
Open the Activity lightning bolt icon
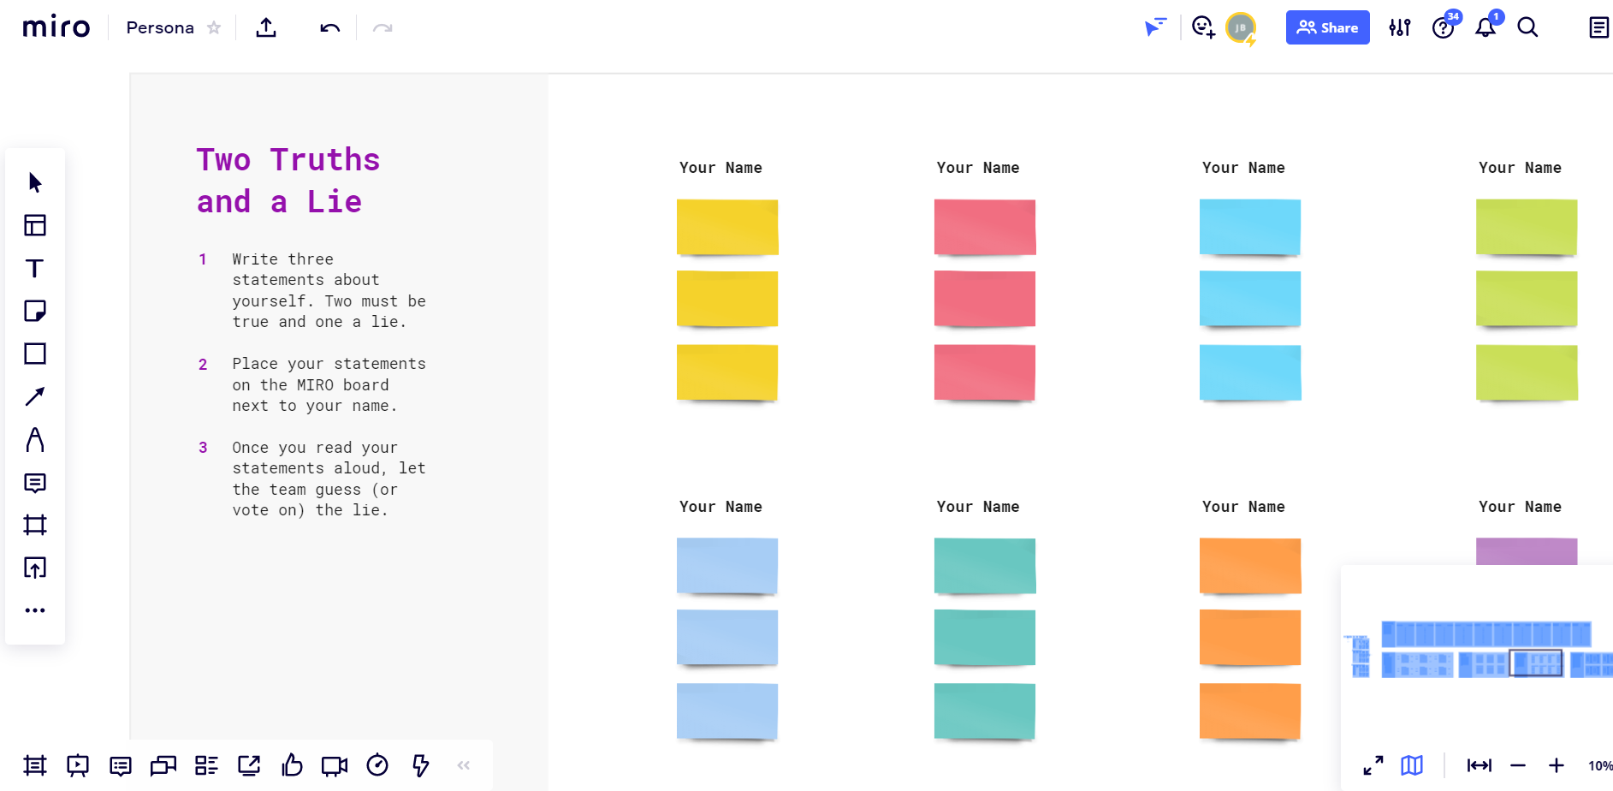click(x=420, y=765)
